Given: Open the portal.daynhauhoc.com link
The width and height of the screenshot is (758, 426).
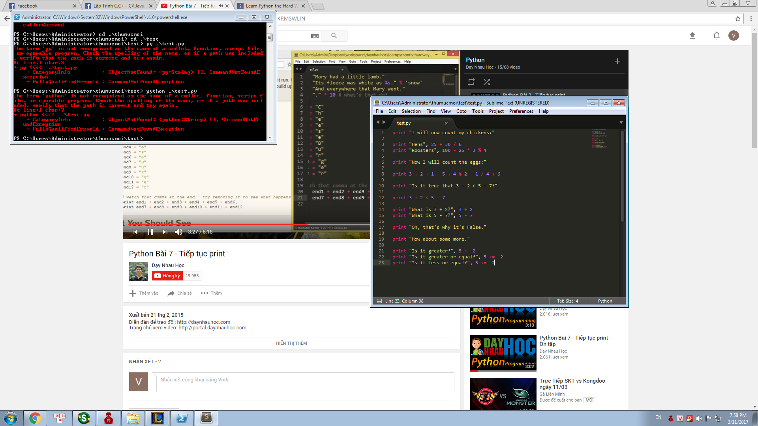Looking at the screenshot, I should [x=212, y=328].
